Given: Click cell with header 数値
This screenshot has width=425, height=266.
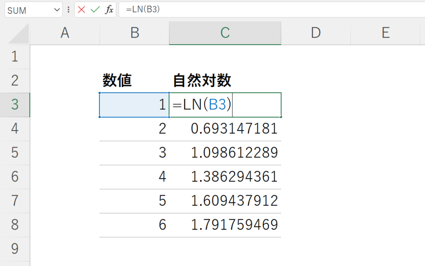Looking at the screenshot, I should click(134, 81).
